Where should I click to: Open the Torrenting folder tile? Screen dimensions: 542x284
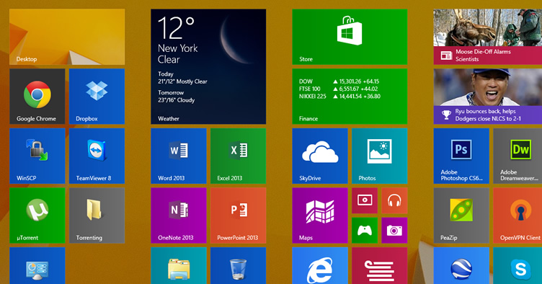[97, 216]
